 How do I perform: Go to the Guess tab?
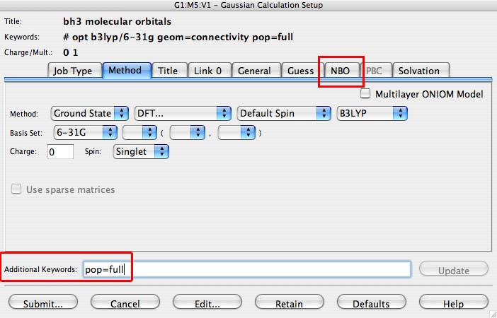point(300,71)
